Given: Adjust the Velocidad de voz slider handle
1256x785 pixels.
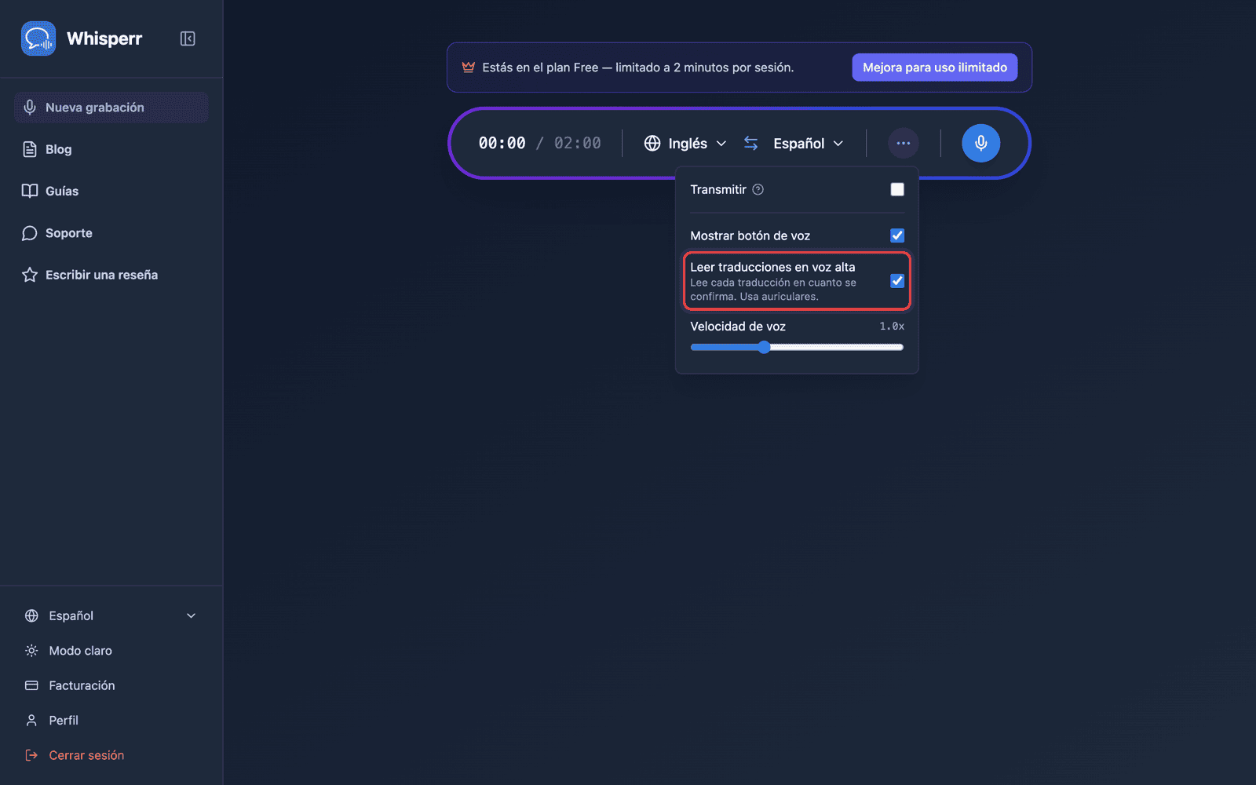Looking at the screenshot, I should (764, 347).
